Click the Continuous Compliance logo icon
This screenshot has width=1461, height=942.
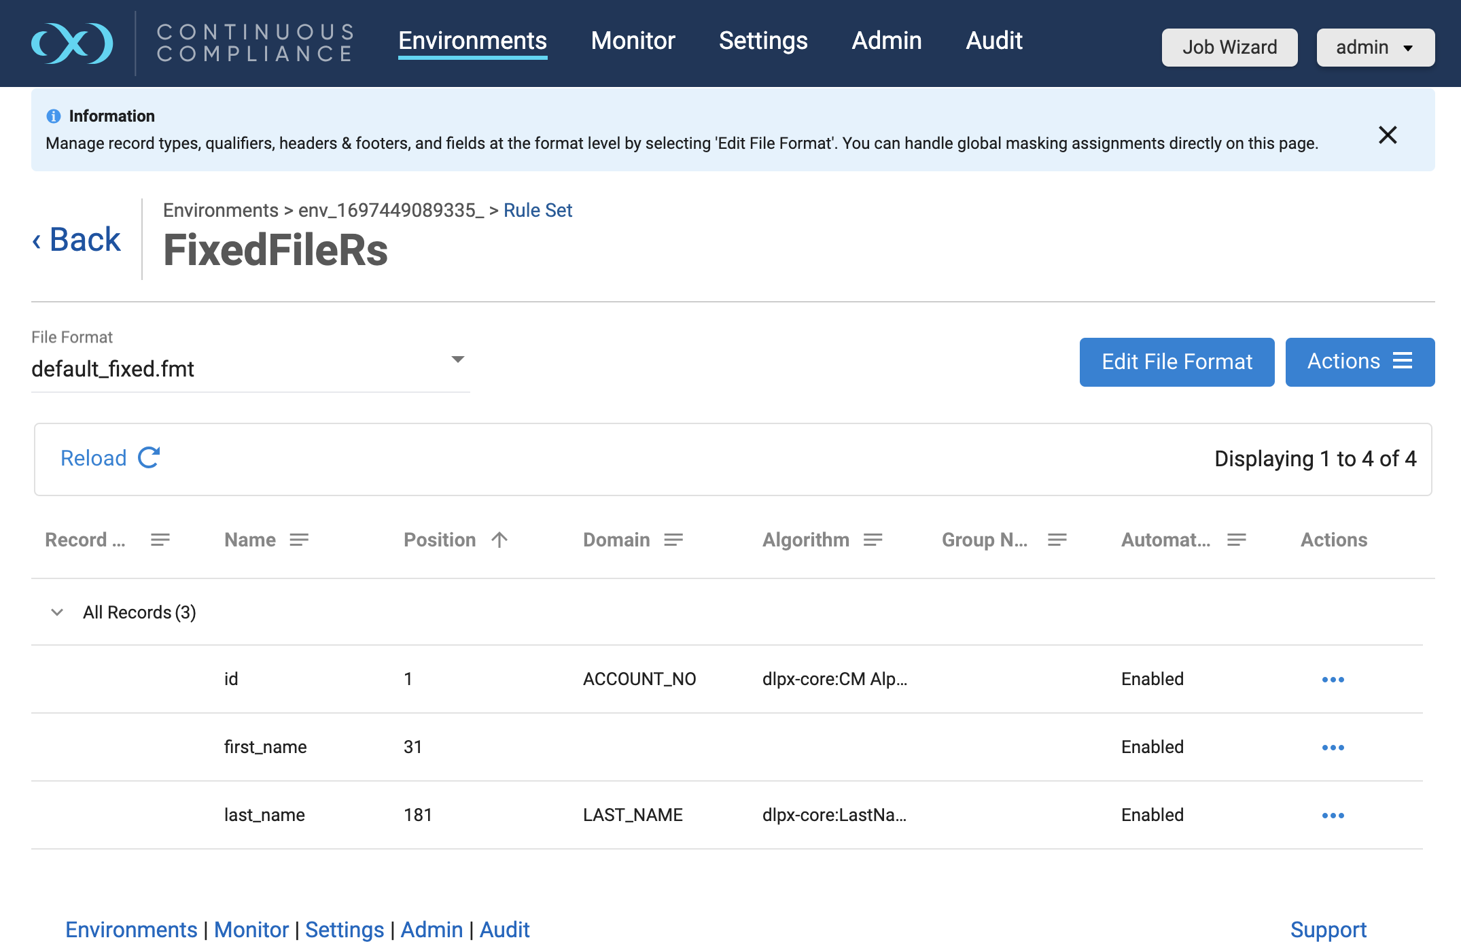(x=72, y=43)
